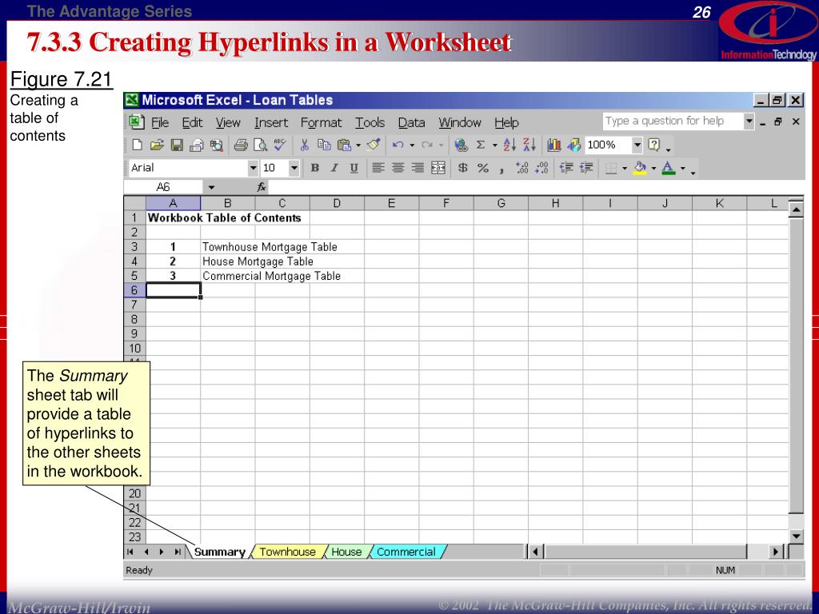Open the Paste options dropdown arrow
Viewport: 819px width, 614px height.
pyautogui.click(x=358, y=146)
